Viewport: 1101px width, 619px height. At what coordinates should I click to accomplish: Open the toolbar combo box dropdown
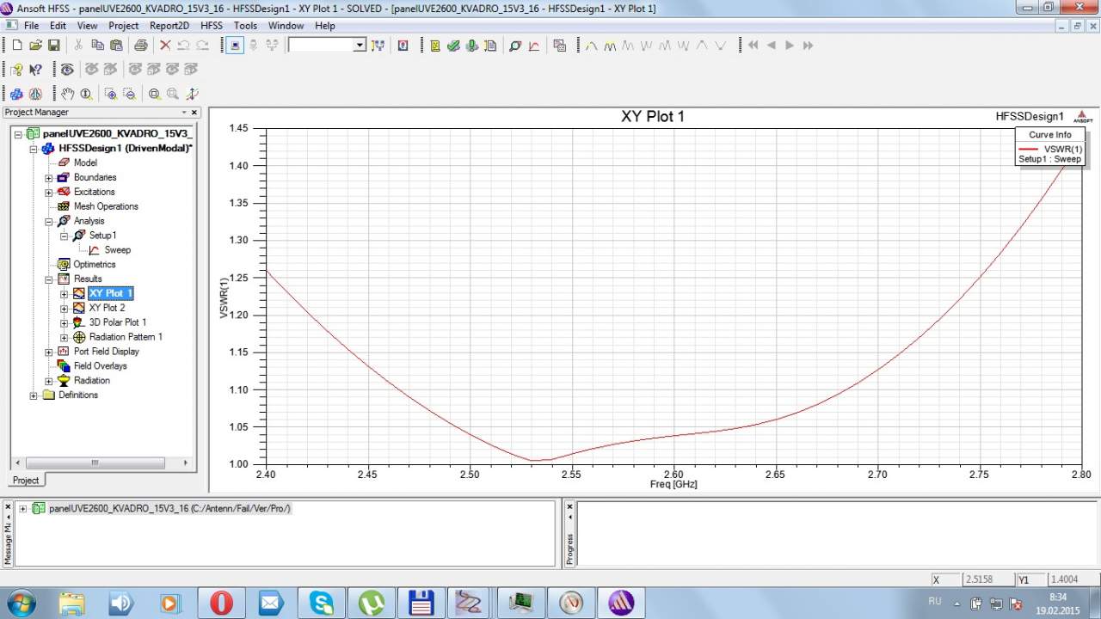[x=360, y=46]
